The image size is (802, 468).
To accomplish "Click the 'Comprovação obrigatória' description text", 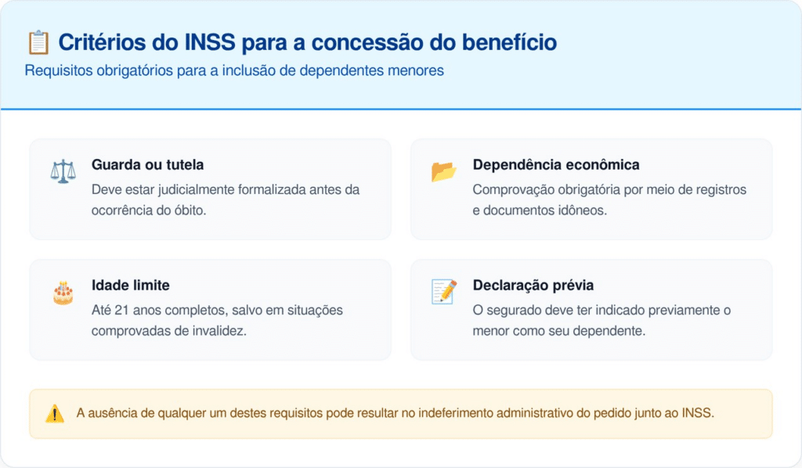I will (609, 189).
